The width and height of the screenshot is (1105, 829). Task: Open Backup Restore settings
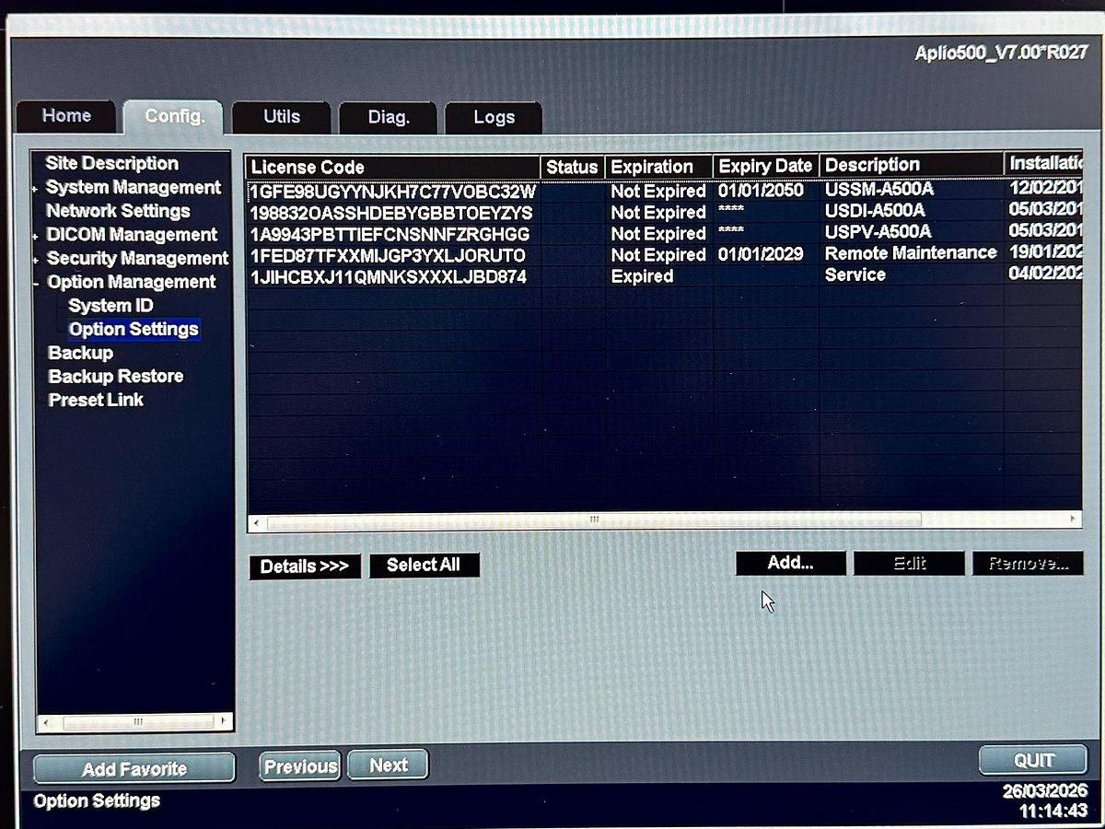pos(115,376)
